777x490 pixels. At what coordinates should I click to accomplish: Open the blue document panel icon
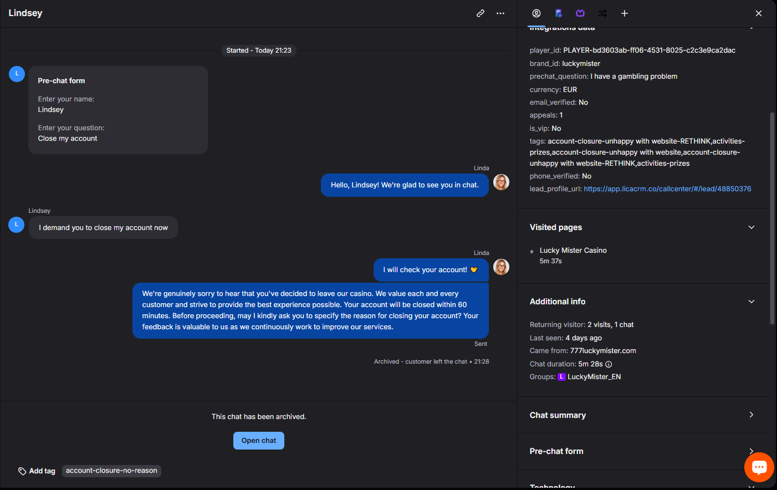click(x=559, y=13)
